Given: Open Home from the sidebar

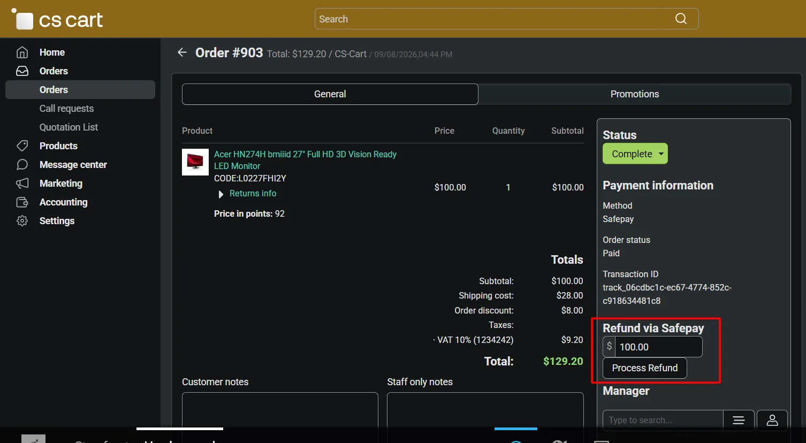Looking at the screenshot, I should 52,52.
